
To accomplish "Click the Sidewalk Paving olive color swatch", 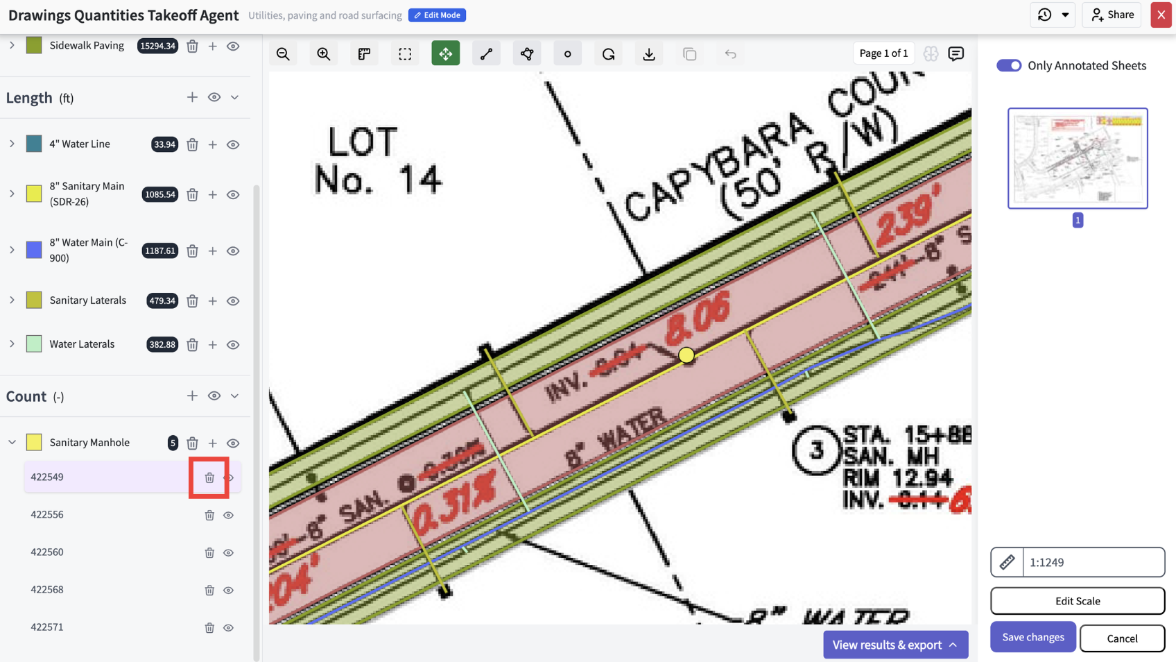I will [34, 45].
